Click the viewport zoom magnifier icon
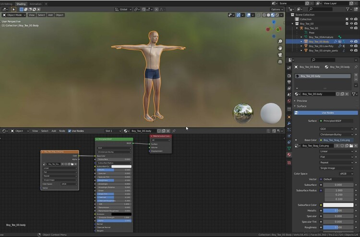360x237 pixels. (280, 42)
